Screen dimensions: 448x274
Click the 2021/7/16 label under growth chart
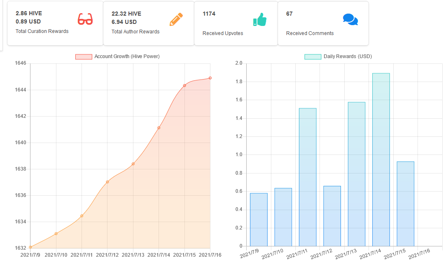[210, 255]
